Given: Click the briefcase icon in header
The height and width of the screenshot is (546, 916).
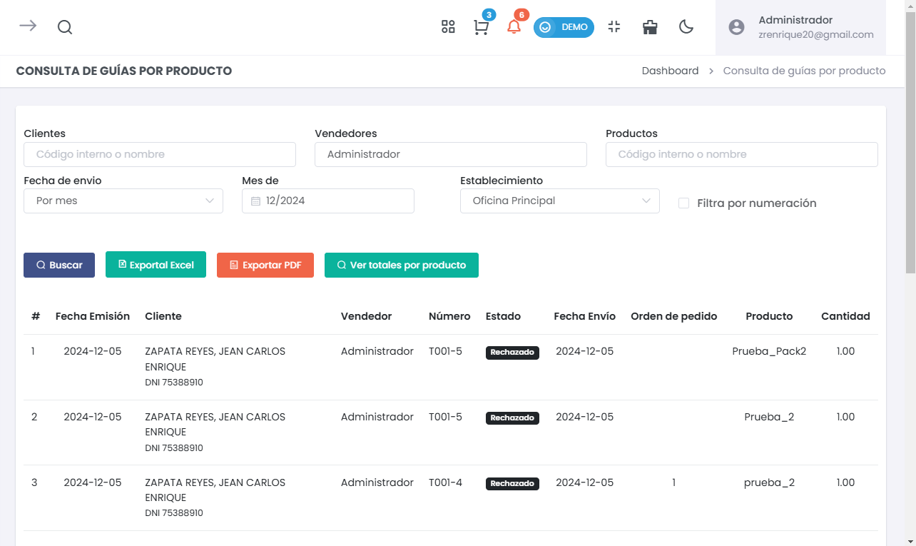Looking at the screenshot, I should pyautogui.click(x=650, y=27).
